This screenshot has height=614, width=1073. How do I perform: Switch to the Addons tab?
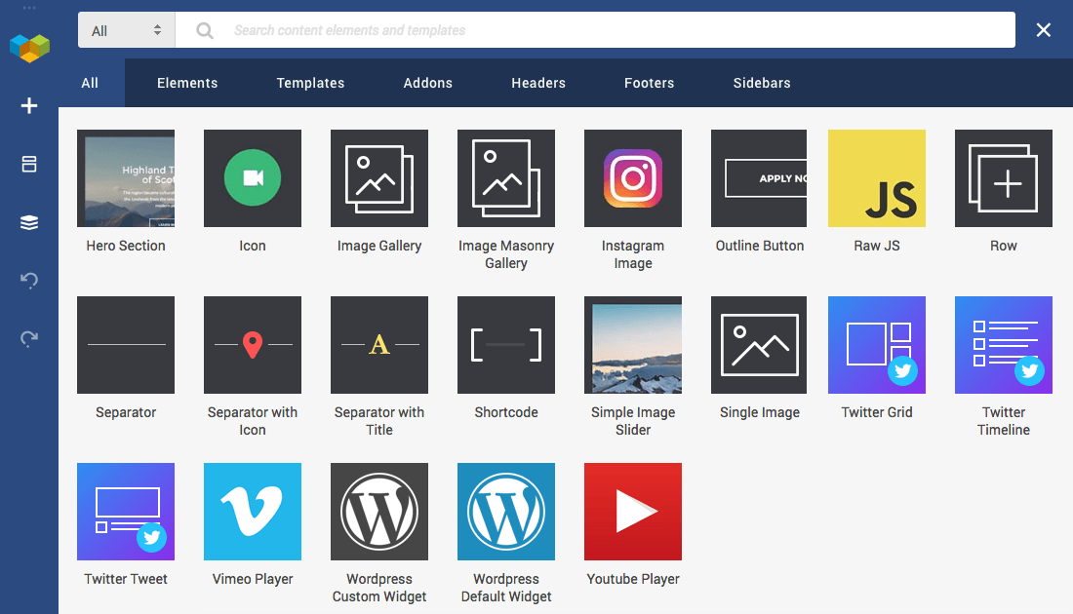(427, 83)
